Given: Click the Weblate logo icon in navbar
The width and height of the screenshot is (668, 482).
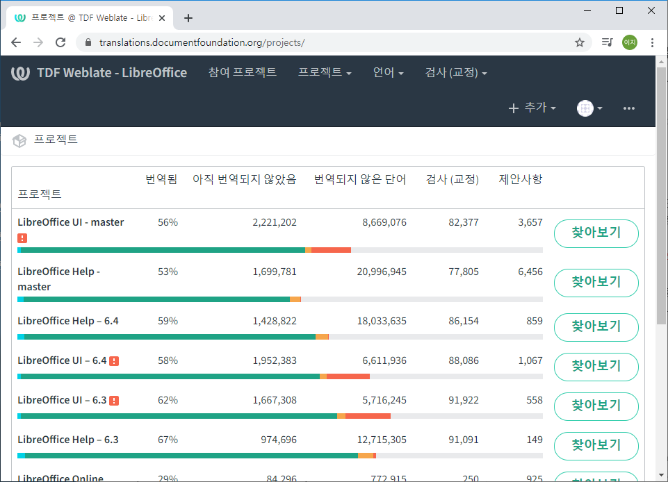Looking at the screenshot, I should click(20, 73).
